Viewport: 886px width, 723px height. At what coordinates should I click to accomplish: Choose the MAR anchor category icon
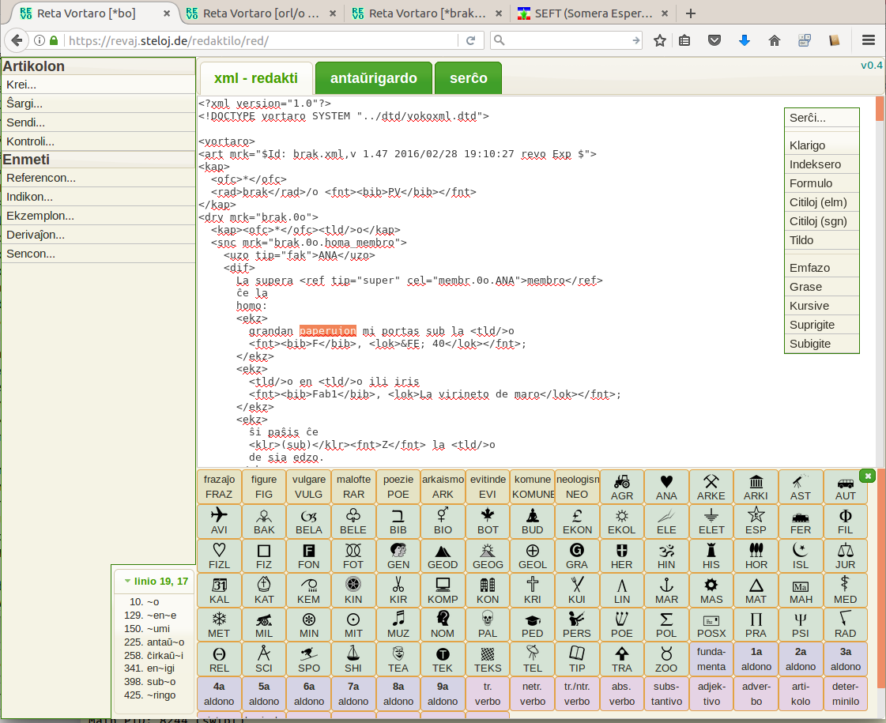(x=666, y=589)
